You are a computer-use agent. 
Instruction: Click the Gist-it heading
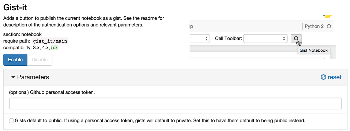pyautogui.click(x=15, y=7)
